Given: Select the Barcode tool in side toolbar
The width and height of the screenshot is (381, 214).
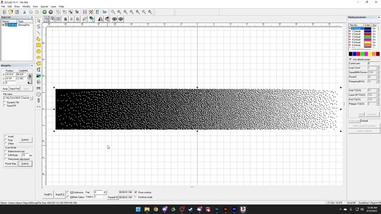Looking at the screenshot, I should point(38,88).
